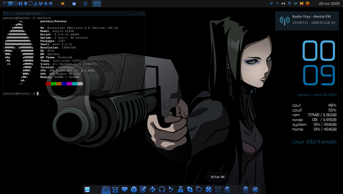Click the hexagon X icon in bottom dock
This screenshot has width=343, height=194.
[255, 189]
